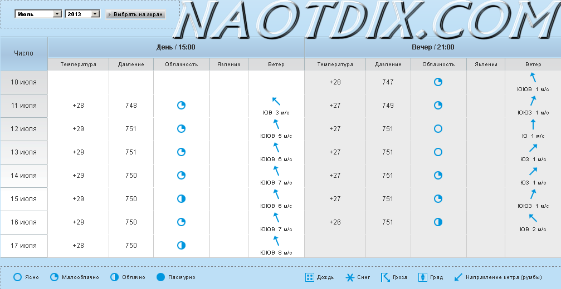Click the Гроза thunderstorm legend icon
The width and height of the screenshot is (561, 289).
[385, 277]
